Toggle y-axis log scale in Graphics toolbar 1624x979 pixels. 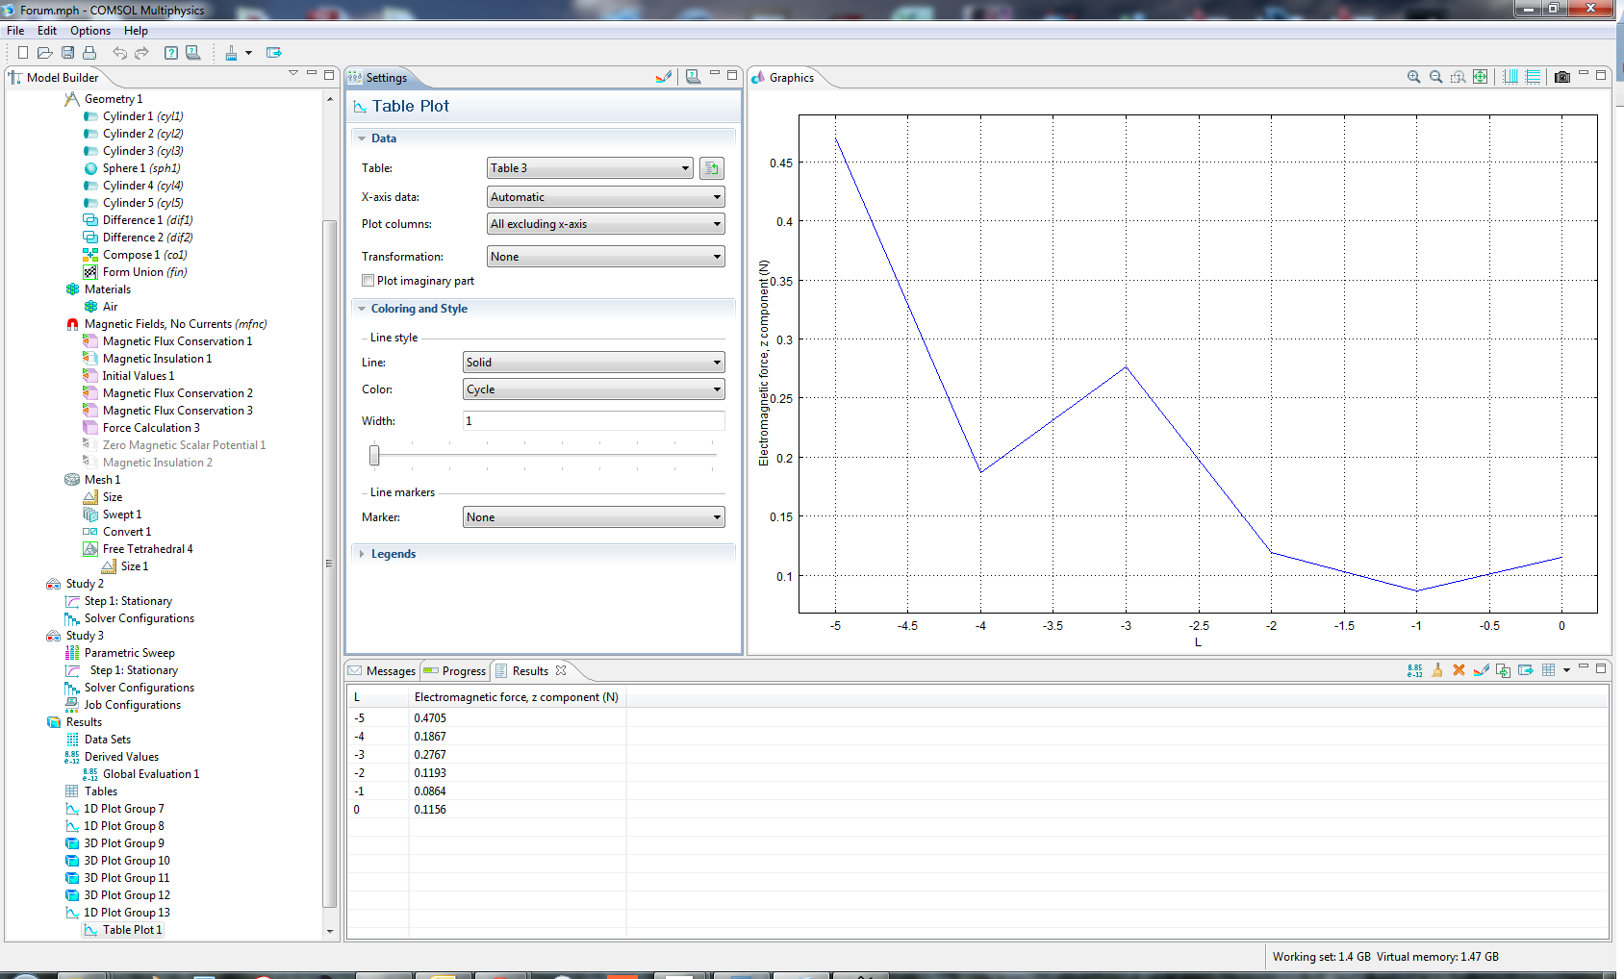coord(1534,77)
